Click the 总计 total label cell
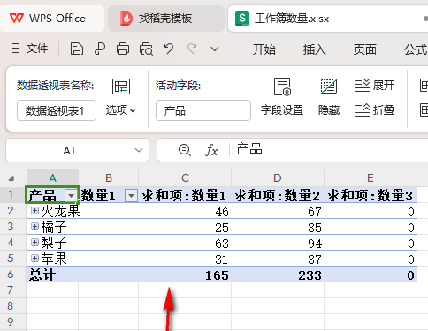The height and width of the screenshot is (331, 428). [x=52, y=275]
